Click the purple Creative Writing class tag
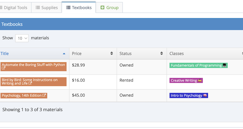This screenshot has width=243, height=129. coord(186,80)
